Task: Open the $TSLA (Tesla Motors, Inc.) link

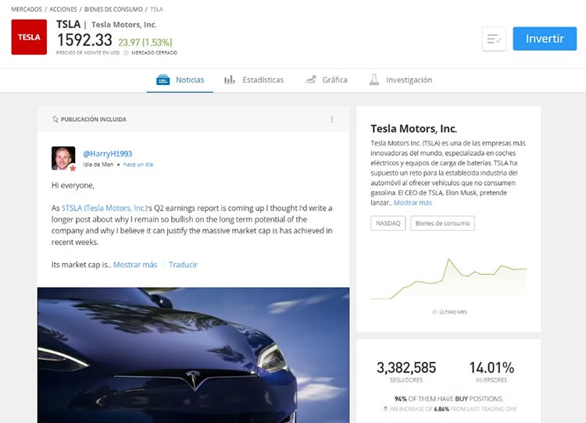Action: pyautogui.click(x=105, y=208)
